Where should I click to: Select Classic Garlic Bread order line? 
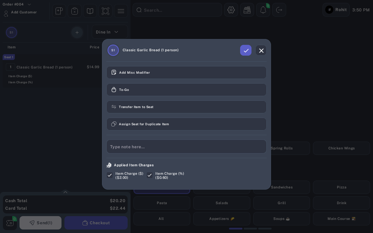(x=45, y=67)
